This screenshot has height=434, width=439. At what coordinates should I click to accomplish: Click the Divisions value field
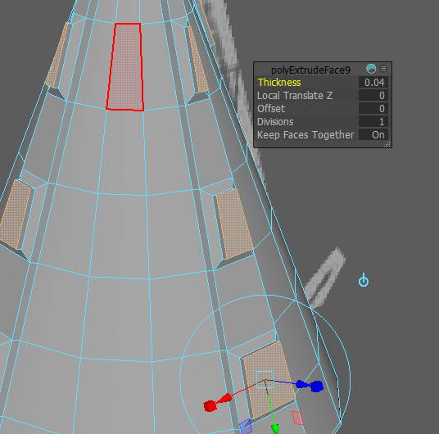tap(373, 122)
